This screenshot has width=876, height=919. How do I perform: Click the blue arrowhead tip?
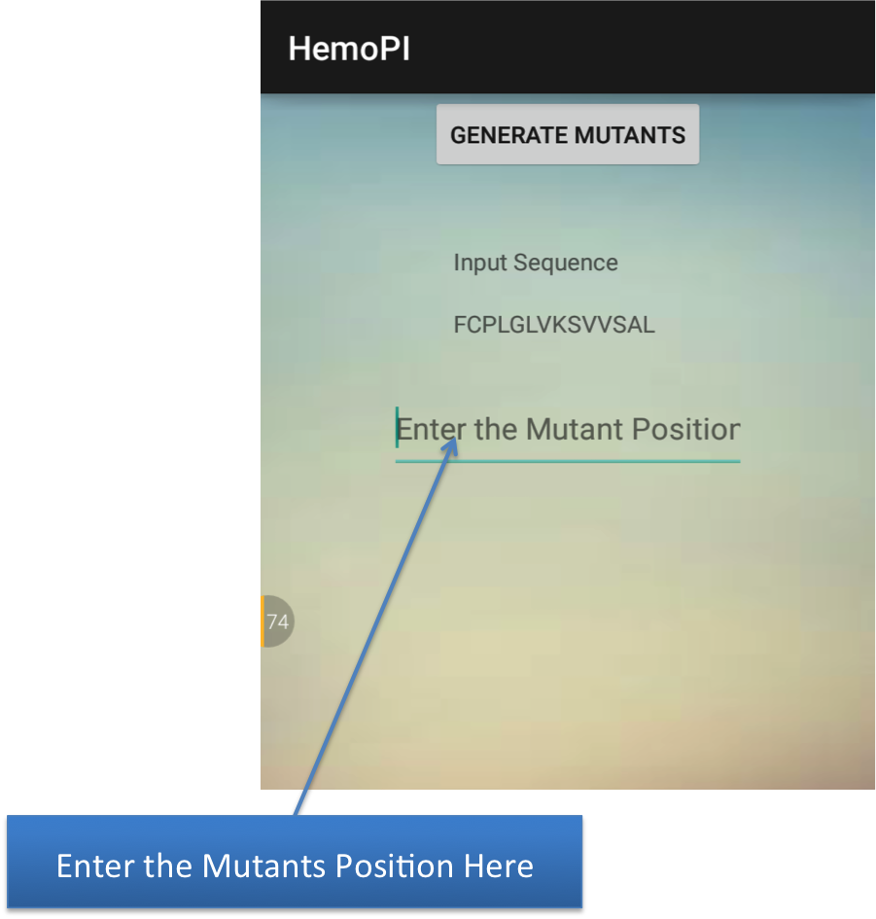[454, 442]
